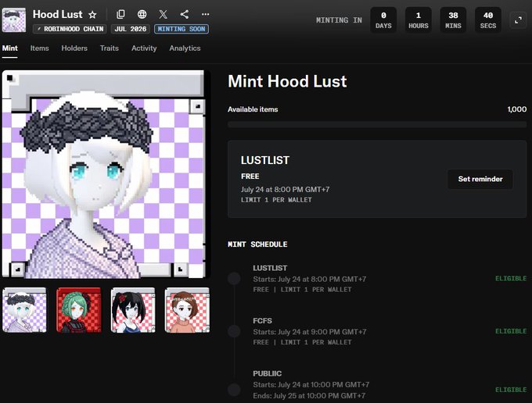This screenshot has height=403, width=532.
Task: Click the LUSTLIST card FREE price label
Action: click(x=250, y=176)
